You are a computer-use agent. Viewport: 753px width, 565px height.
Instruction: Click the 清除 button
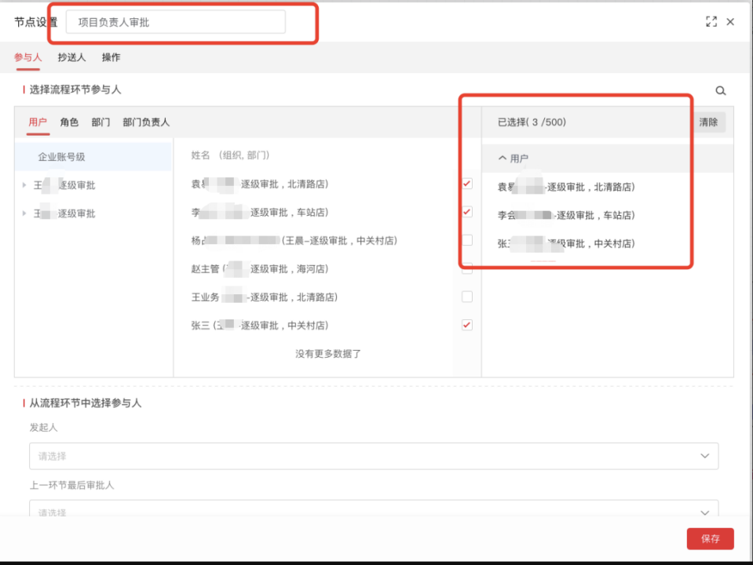[708, 122]
